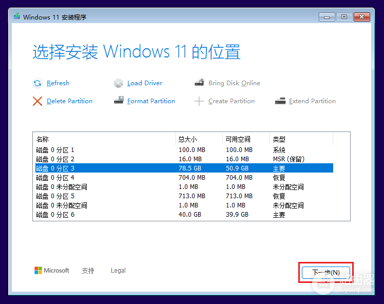This screenshot has width=384, height=304.
Task: Click the 可用空间 column header
Action: pyautogui.click(x=246, y=139)
